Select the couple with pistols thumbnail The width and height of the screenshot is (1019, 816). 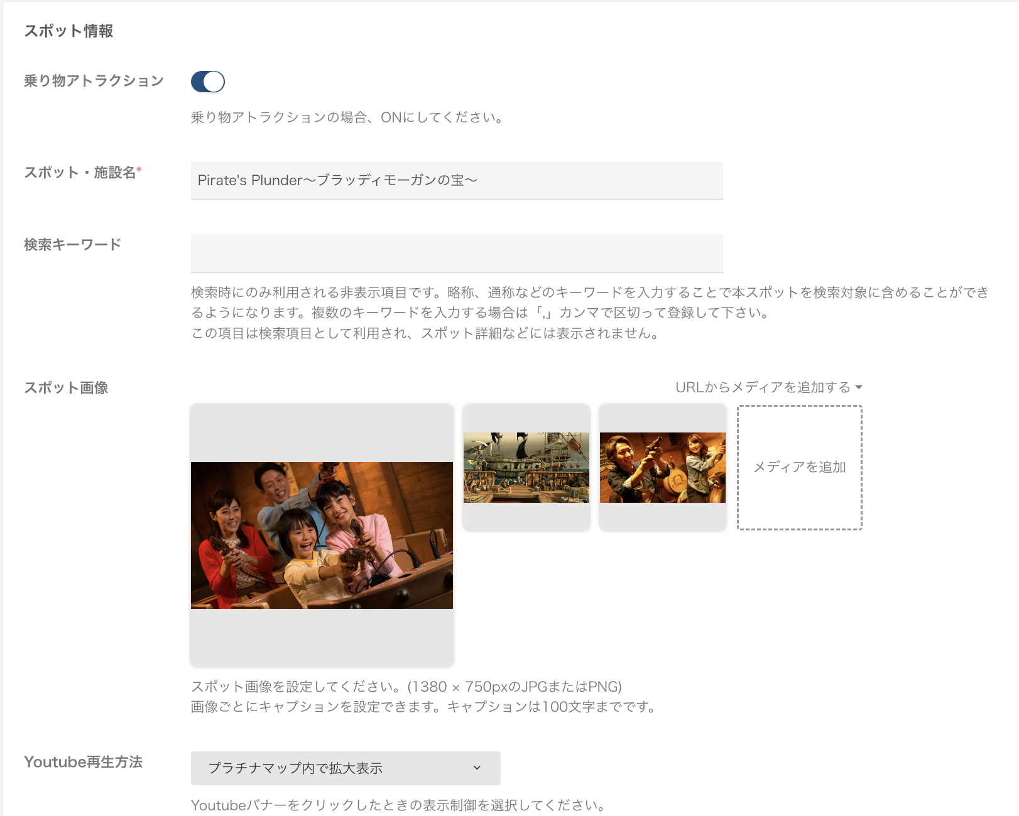663,468
